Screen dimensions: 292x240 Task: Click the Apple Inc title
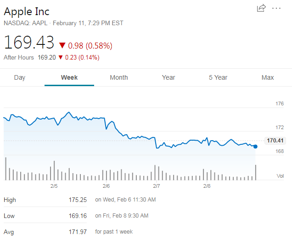[x=27, y=11]
